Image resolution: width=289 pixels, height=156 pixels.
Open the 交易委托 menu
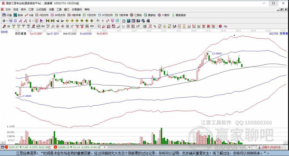tap(77, 9)
